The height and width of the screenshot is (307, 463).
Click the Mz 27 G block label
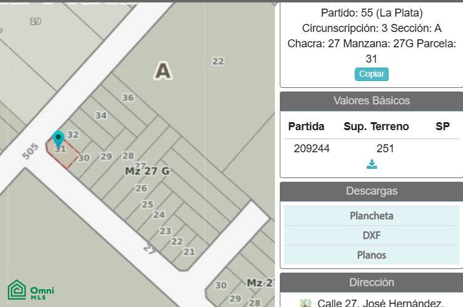pyautogui.click(x=148, y=171)
